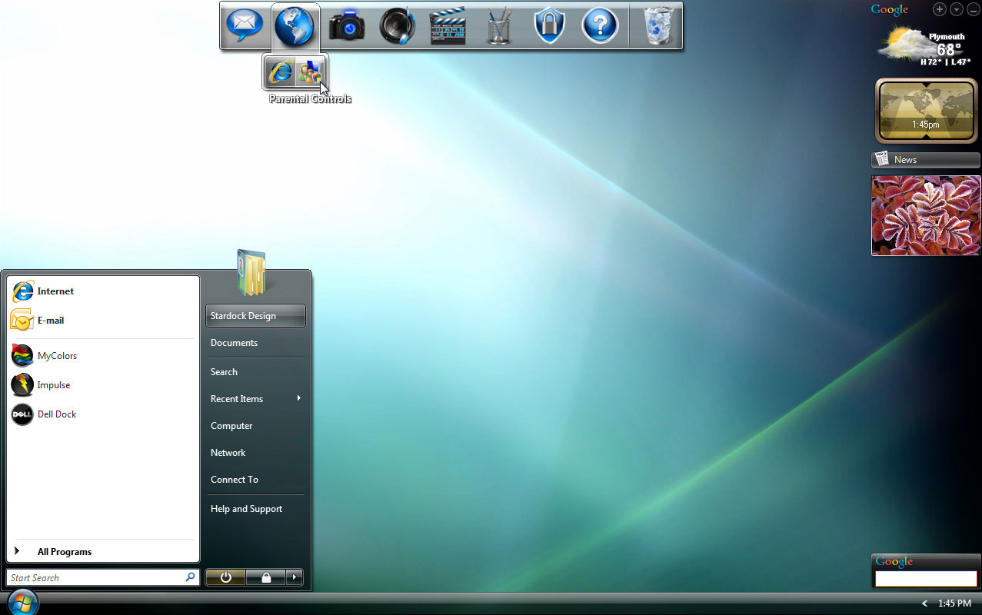
Task: Click inside the Start Search box
Action: [x=92, y=577]
